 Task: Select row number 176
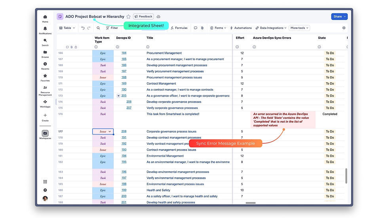(x=61, y=114)
